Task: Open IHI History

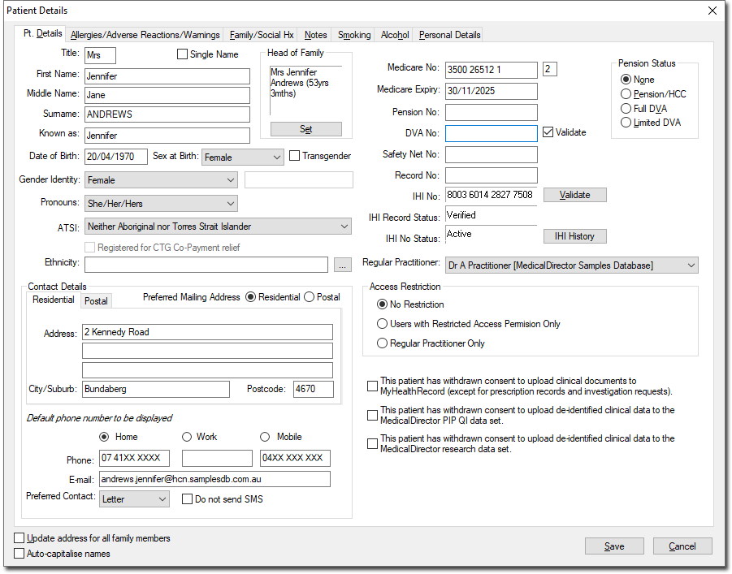Action: pyautogui.click(x=574, y=236)
